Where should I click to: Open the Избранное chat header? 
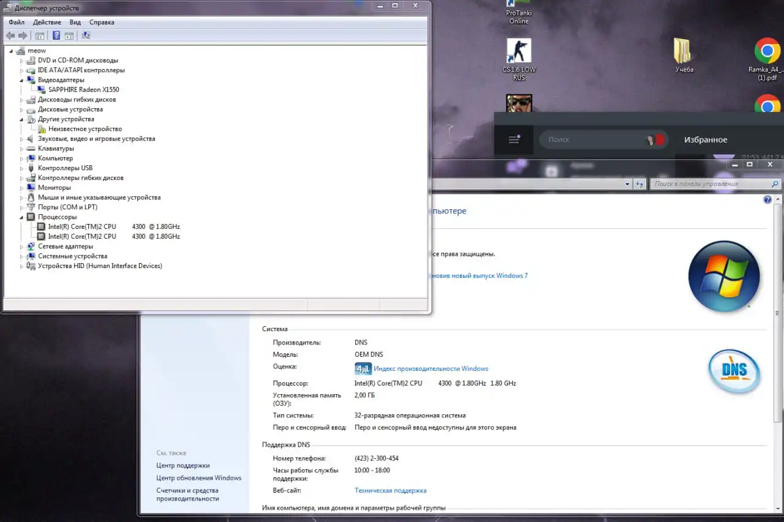(706, 140)
